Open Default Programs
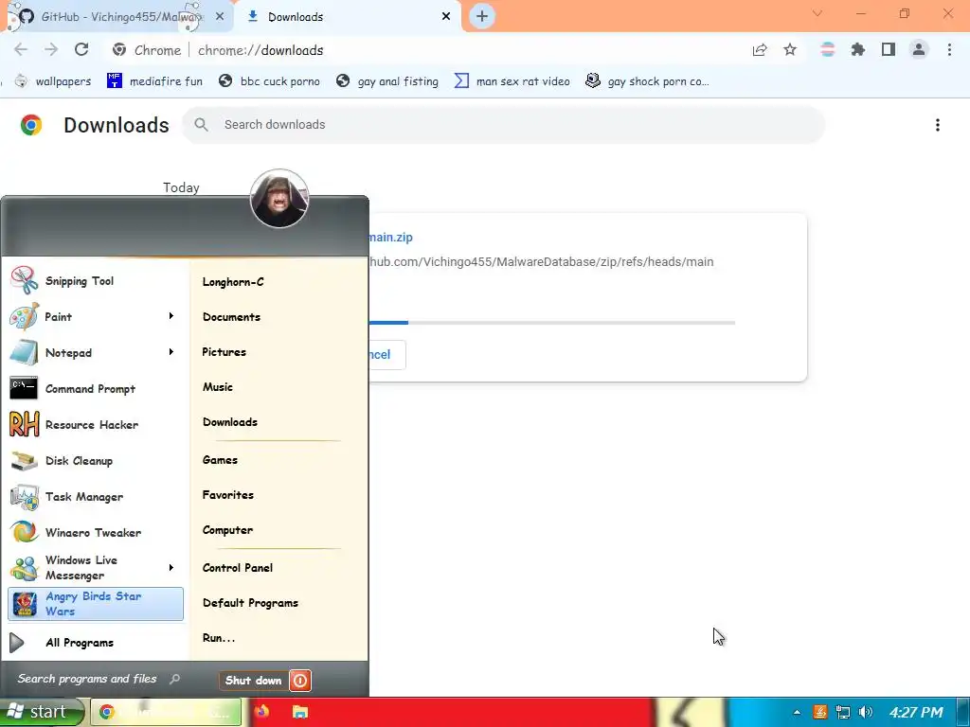Screen dimensions: 970x727 pos(250,603)
